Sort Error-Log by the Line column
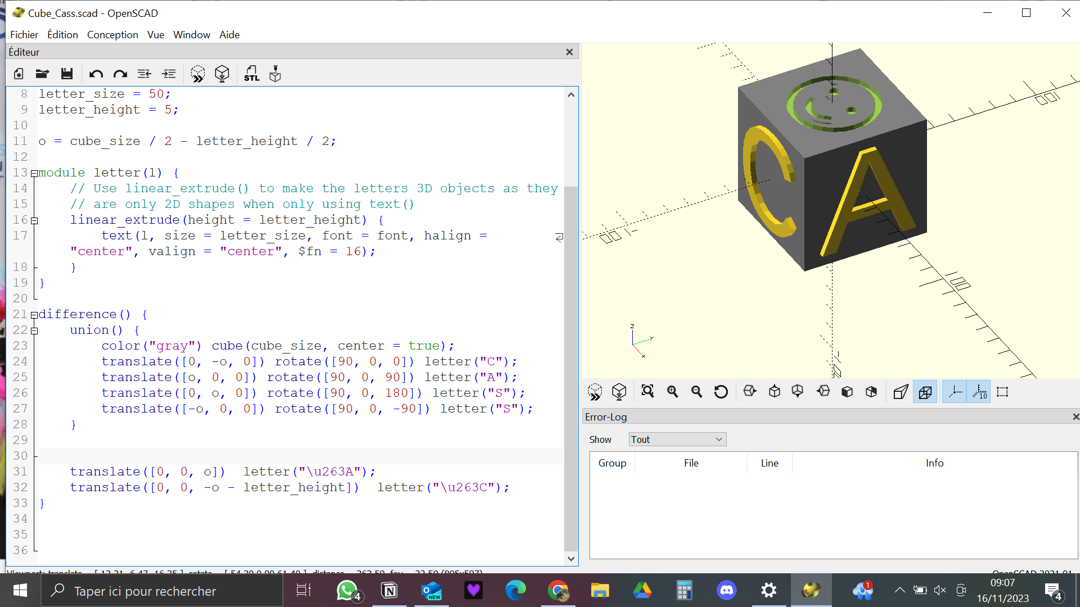The height and width of the screenshot is (607, 1080). (x=769, y=463)
